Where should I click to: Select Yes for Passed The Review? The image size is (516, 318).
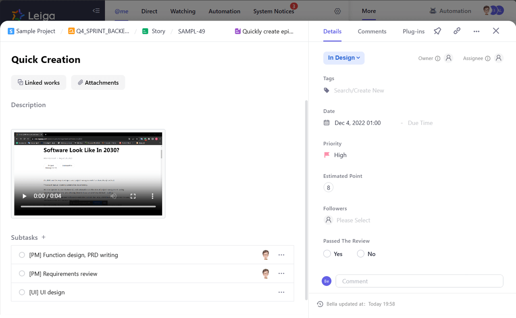tap(327, 254)
